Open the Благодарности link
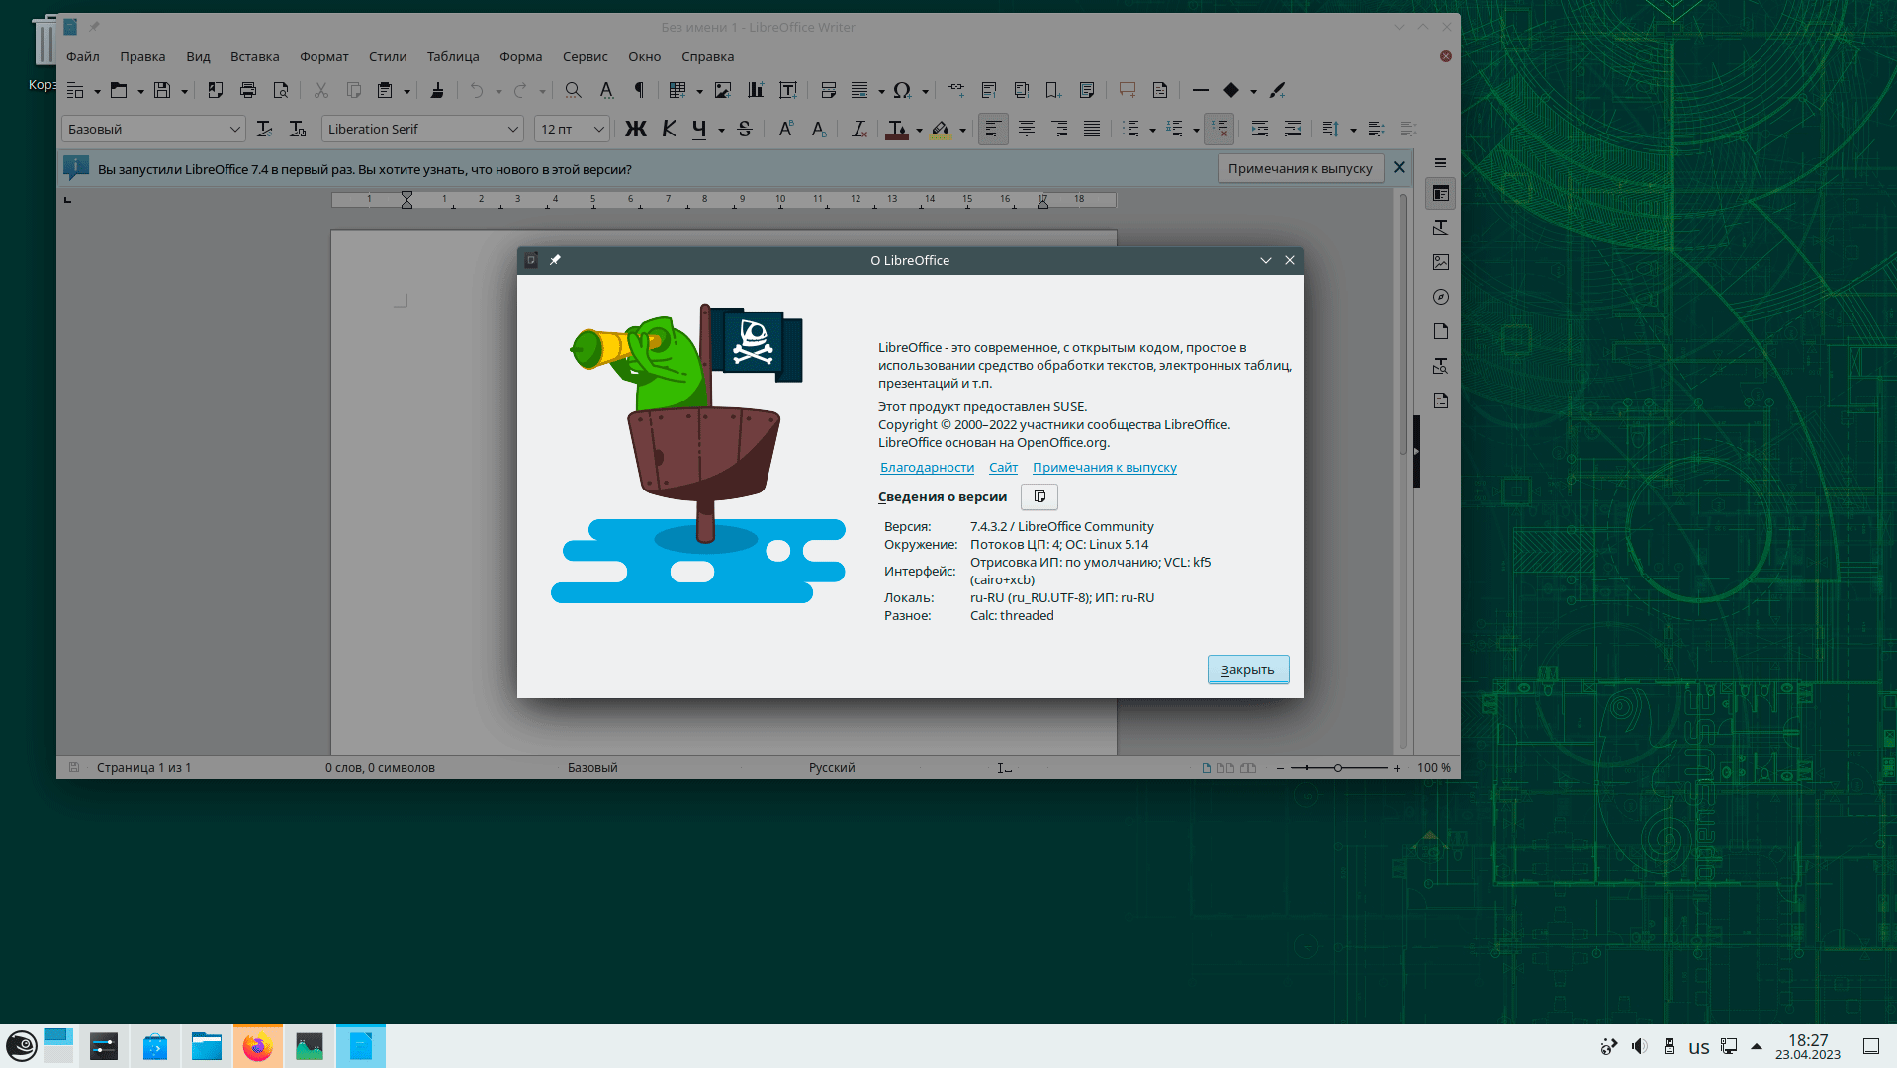 click(x=927, y=467)
